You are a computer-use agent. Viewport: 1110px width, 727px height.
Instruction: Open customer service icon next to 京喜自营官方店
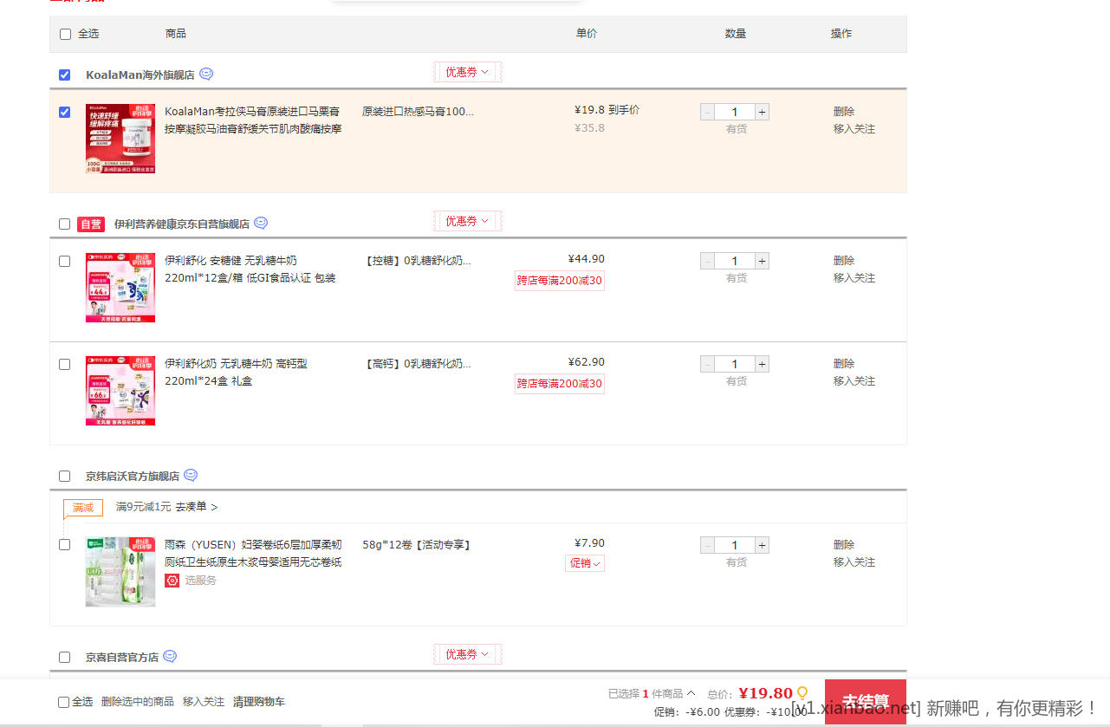169,656
